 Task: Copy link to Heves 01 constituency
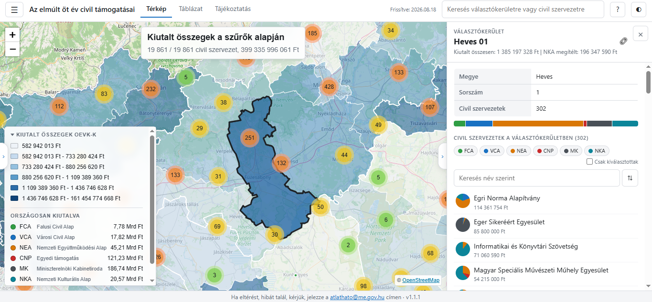(x=623, y=42)
